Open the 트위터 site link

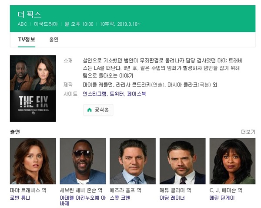[117, 94]
